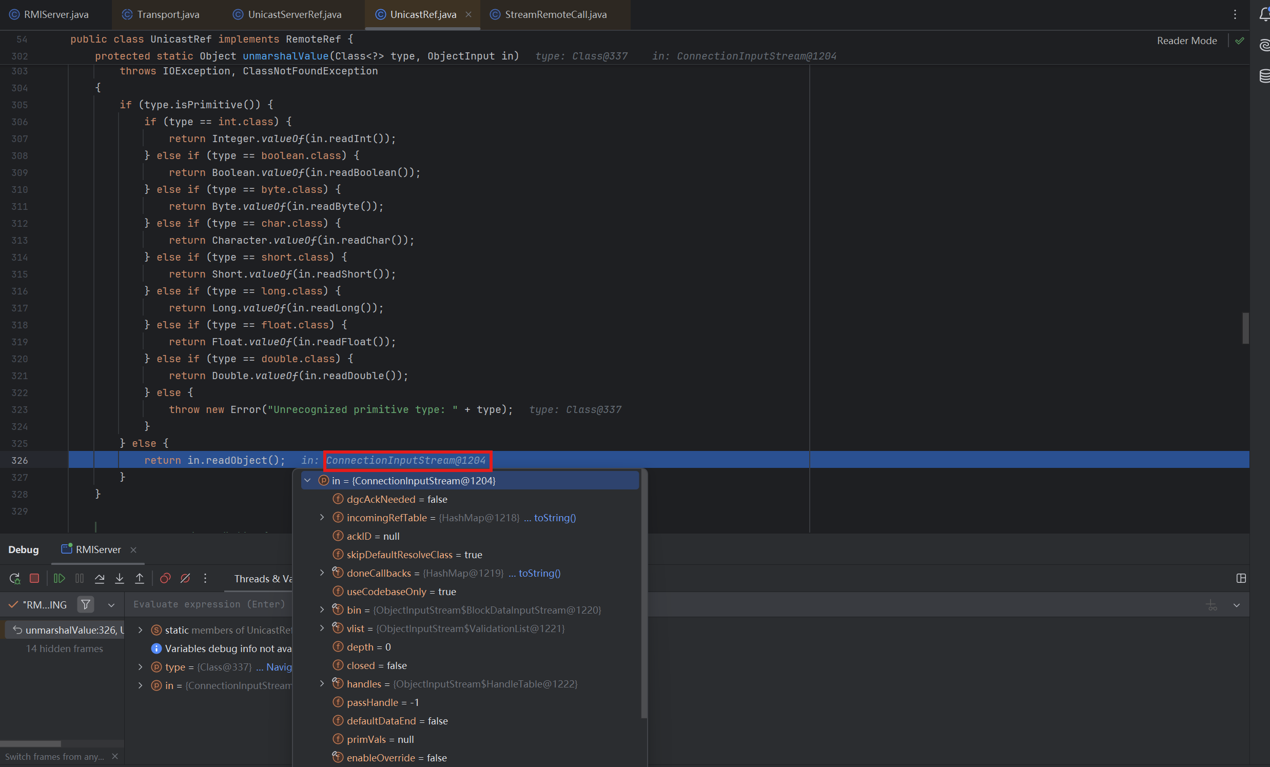The image size is (1270, 767).
Task: Select the passHandle = -1 row
Action: point(470,702)
